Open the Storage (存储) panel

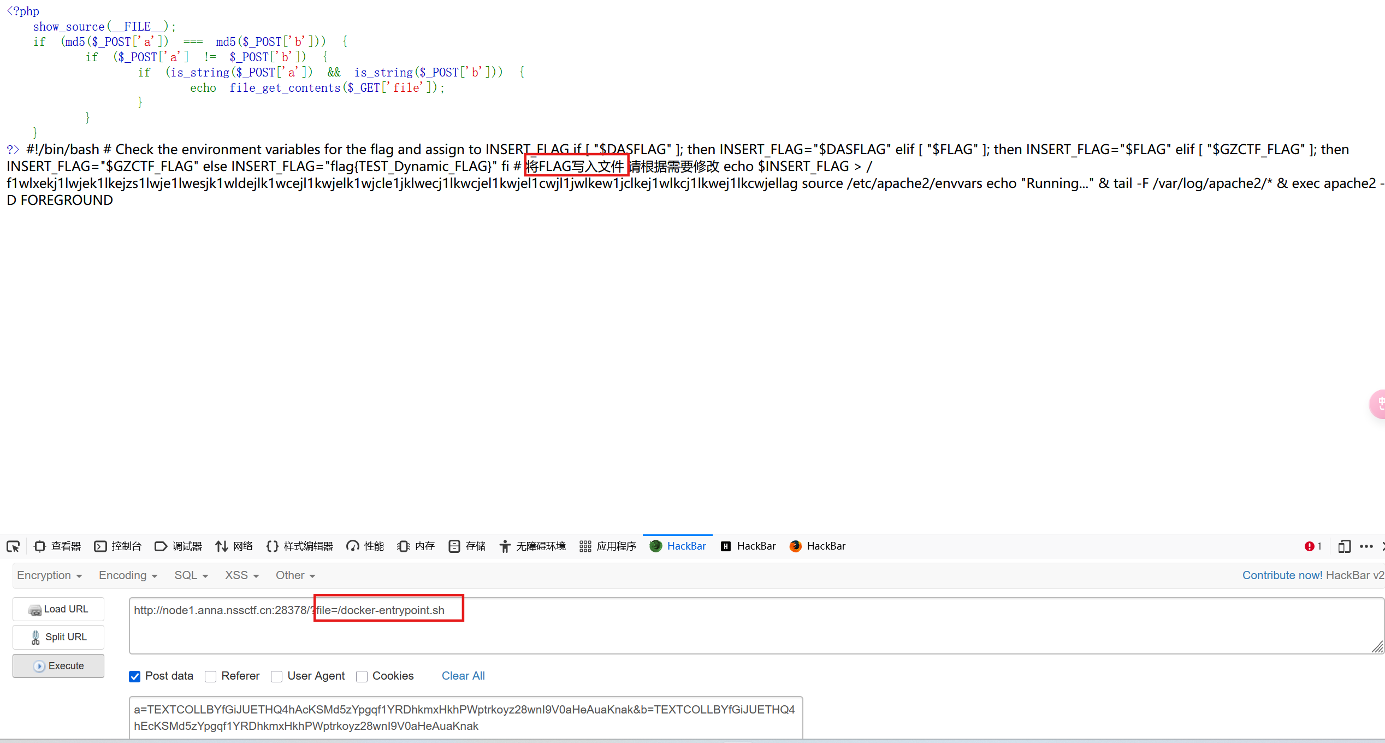pos(467,546)
